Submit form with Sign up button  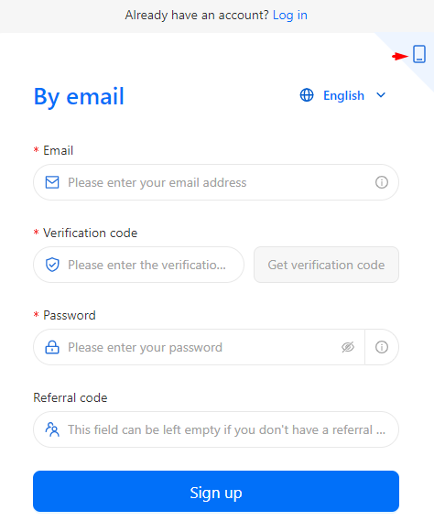(x=216, y=491)
